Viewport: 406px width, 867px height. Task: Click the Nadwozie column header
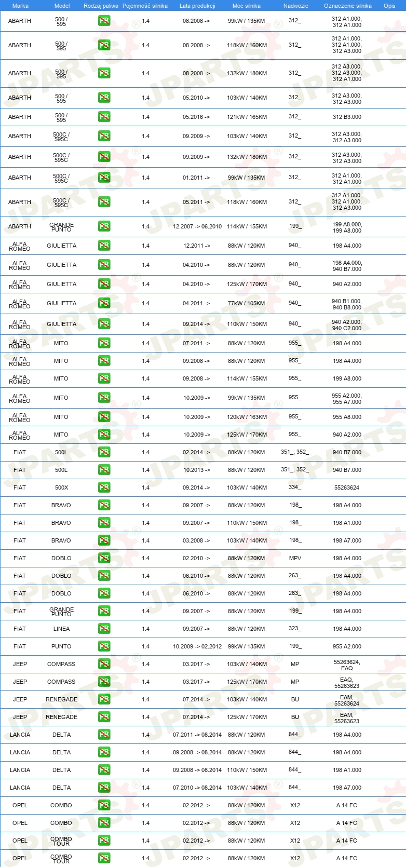click(x=296, y=6)
